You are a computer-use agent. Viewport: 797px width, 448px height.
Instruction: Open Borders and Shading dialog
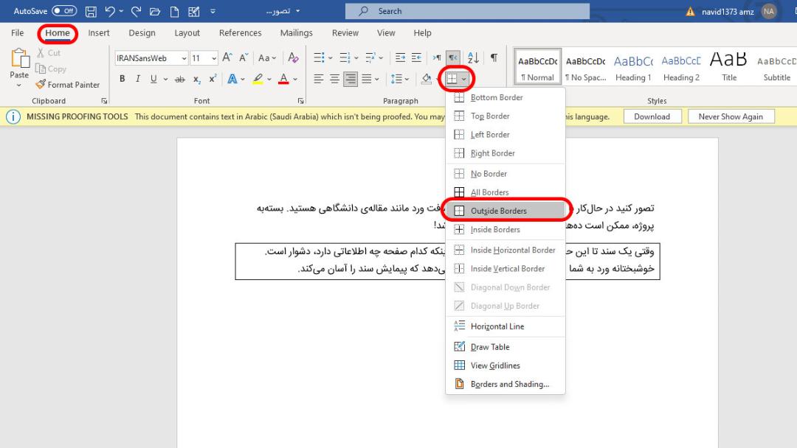coord(506,384)
